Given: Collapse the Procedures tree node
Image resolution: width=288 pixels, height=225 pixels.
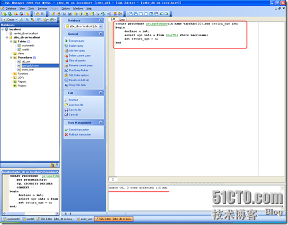Looking at the screenshot, I should point(11,58).
